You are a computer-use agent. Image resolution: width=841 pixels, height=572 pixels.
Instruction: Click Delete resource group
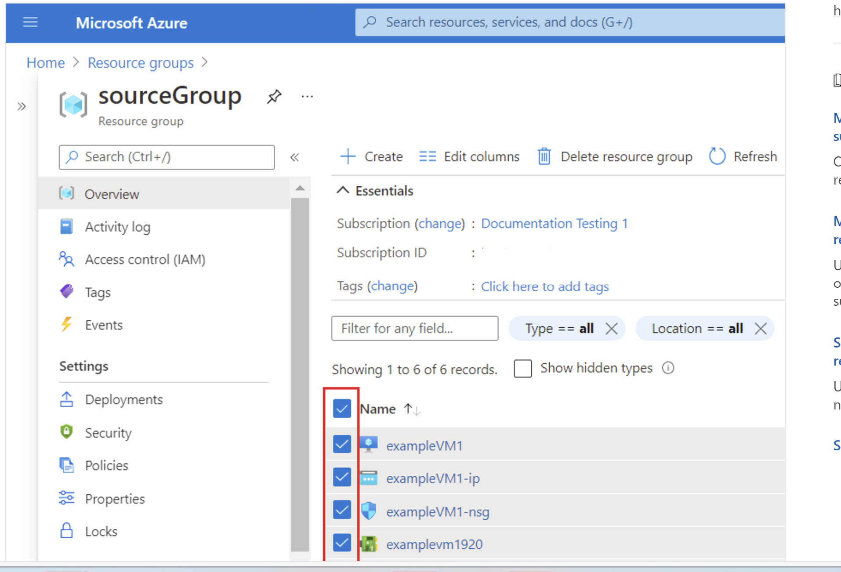[615, 156]
